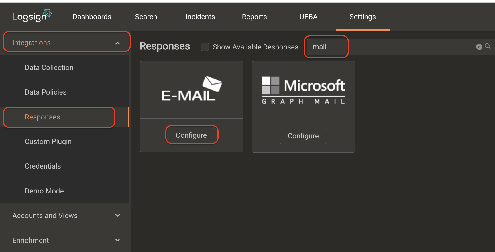This screenshot has width=495, height=252.
Task: Open Custom Plugin settings
Action: click(48, 142)
